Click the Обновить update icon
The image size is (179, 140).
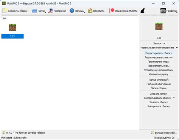(x=90, y=11)
